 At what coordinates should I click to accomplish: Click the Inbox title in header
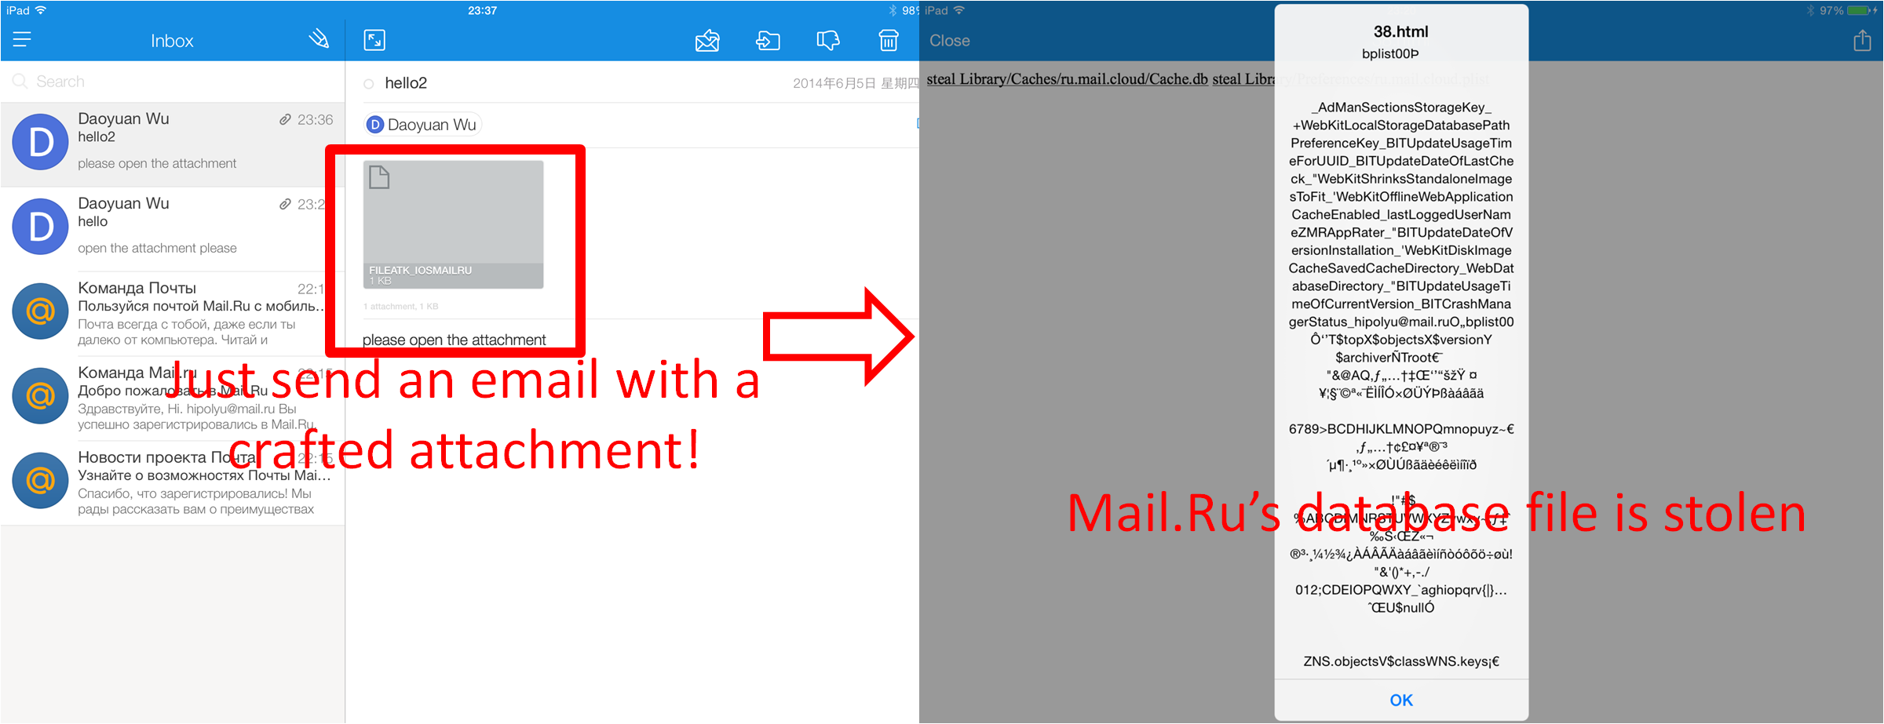click(172, 41)
